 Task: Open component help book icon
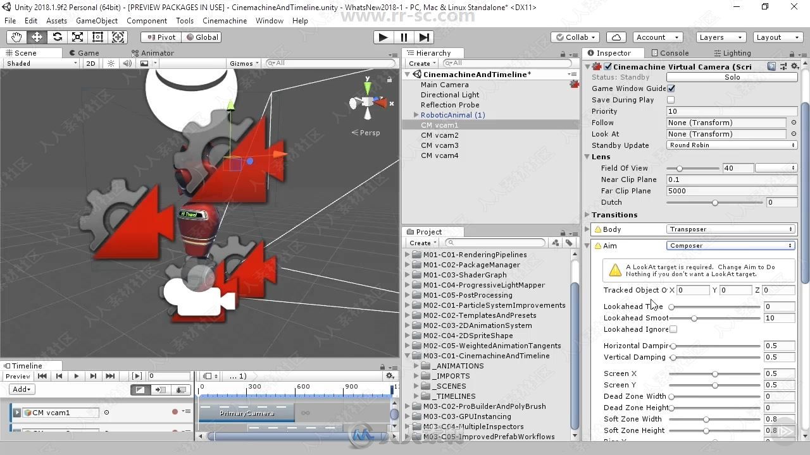[x=771, y=66]
